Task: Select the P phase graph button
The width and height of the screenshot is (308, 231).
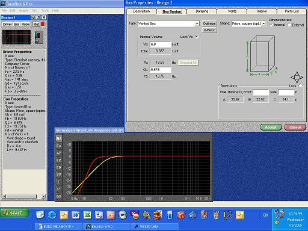Action: [x=59, y=189]
